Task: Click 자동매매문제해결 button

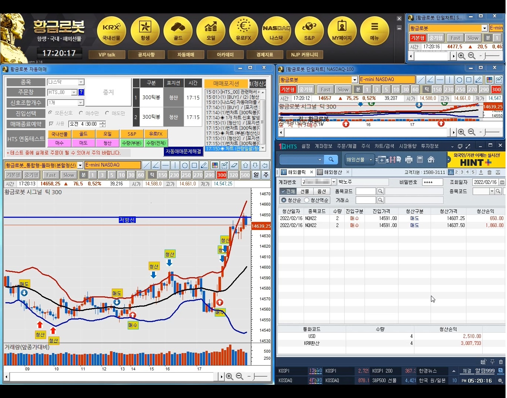Action: [183, 151]
